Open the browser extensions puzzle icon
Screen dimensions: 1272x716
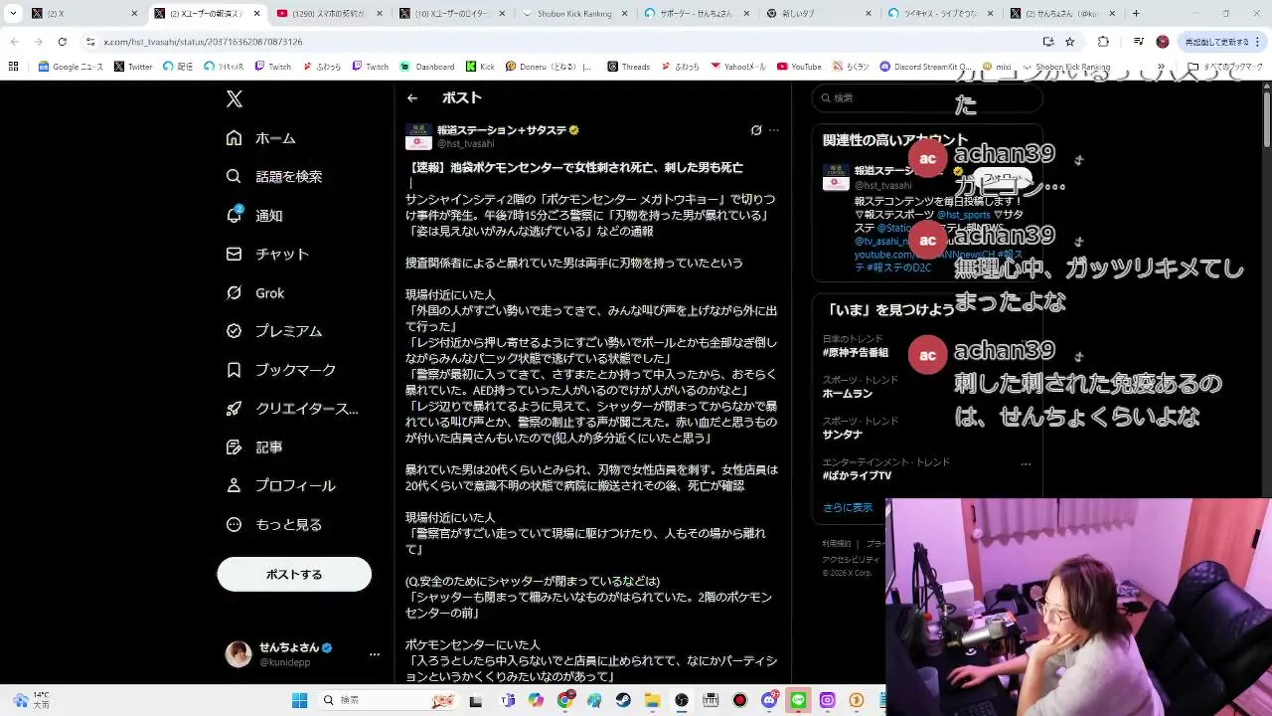1103,42
